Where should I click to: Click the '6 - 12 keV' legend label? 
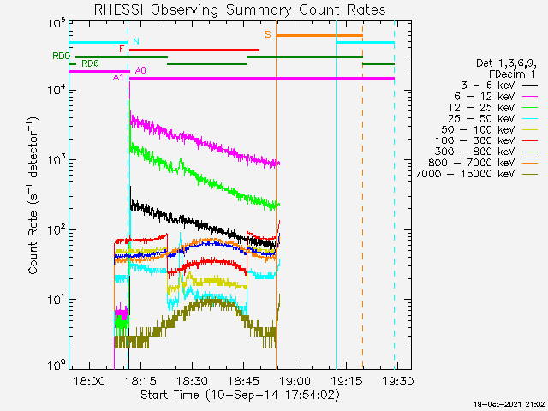[485, 97]
